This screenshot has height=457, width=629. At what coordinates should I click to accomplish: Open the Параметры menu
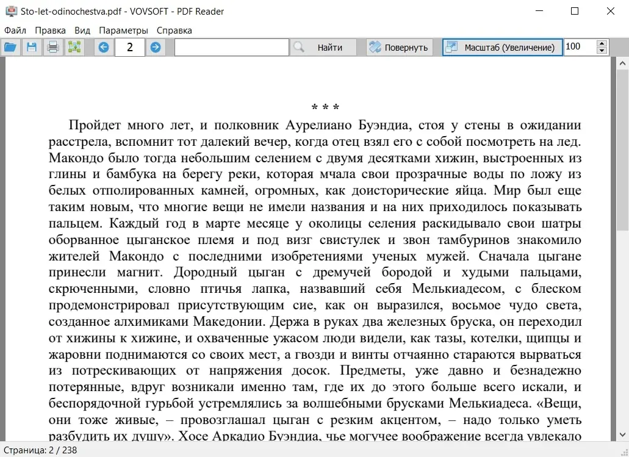click(124, 31)
